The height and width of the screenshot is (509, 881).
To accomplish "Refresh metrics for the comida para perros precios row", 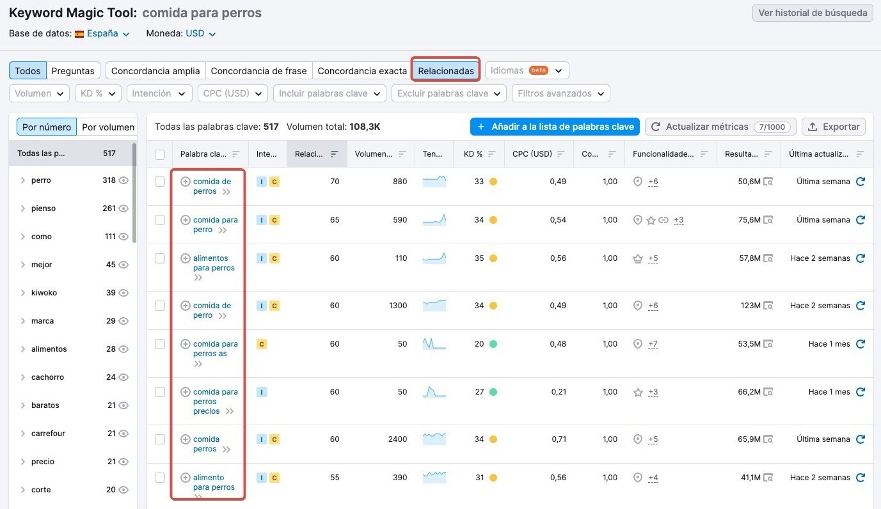I will click(861, 392).
